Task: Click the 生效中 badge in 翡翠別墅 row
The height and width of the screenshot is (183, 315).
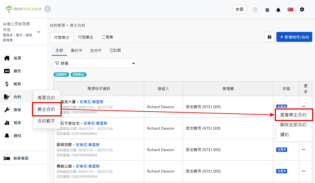Action: (282, 150)
